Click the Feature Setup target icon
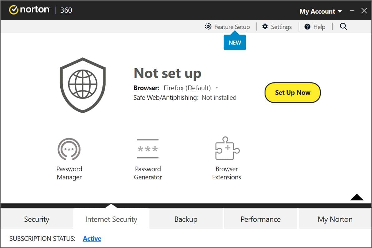The width and height of the screenshot is (372, 248). pyautogui.click(x=208, y=27)
